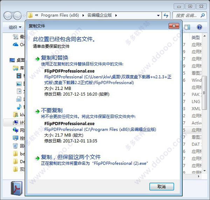Select the DAT type row in file list
This screenshot has width=210, height=200.
click(192, 144)
